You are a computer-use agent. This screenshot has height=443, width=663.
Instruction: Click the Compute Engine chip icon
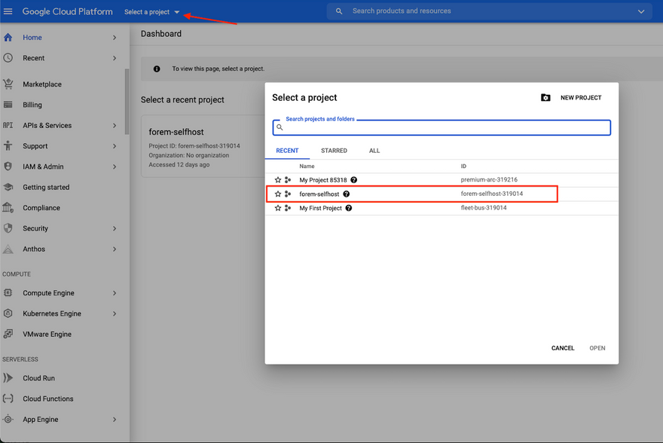[8, 292]
